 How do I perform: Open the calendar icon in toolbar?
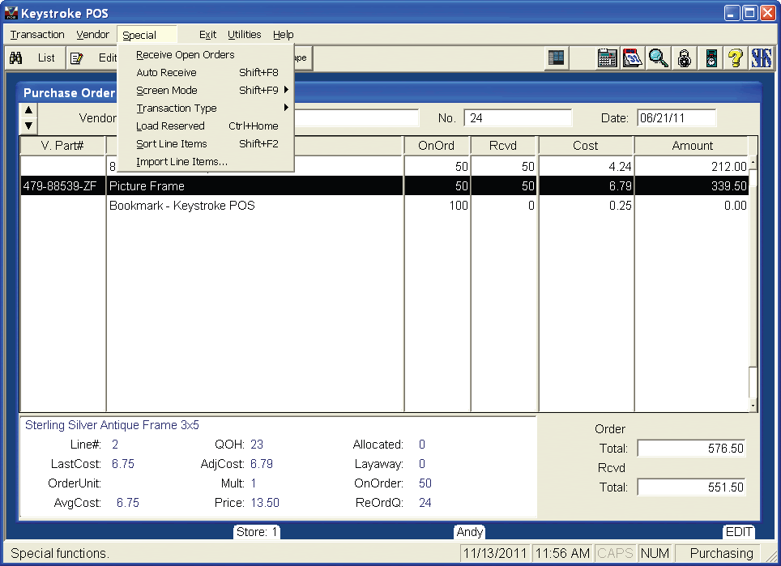[x=633, y=58]
